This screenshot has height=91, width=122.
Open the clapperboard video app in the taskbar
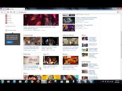(x=62, y=82)
